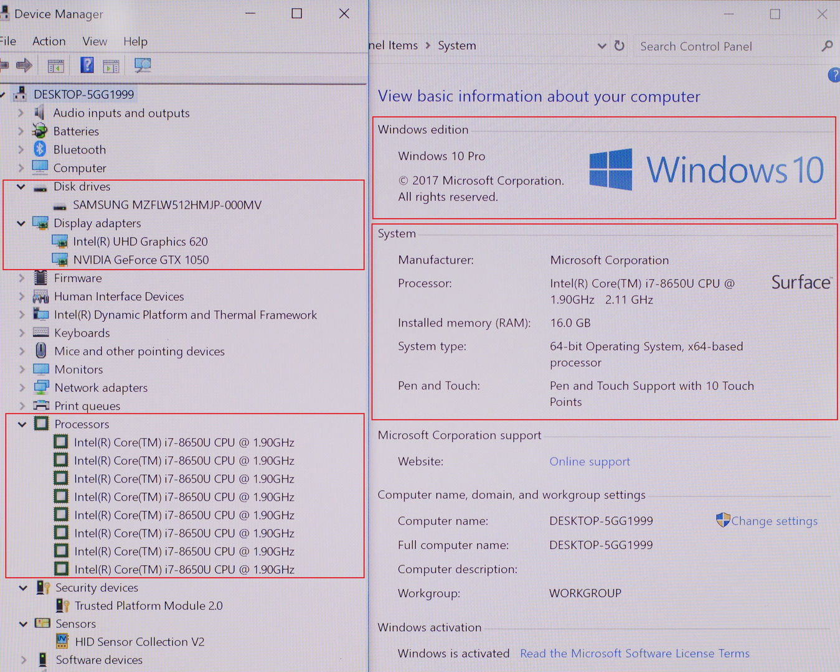840x672 pixels.
Task: Click the Monitors category icon
Action: tap(41, 369)
